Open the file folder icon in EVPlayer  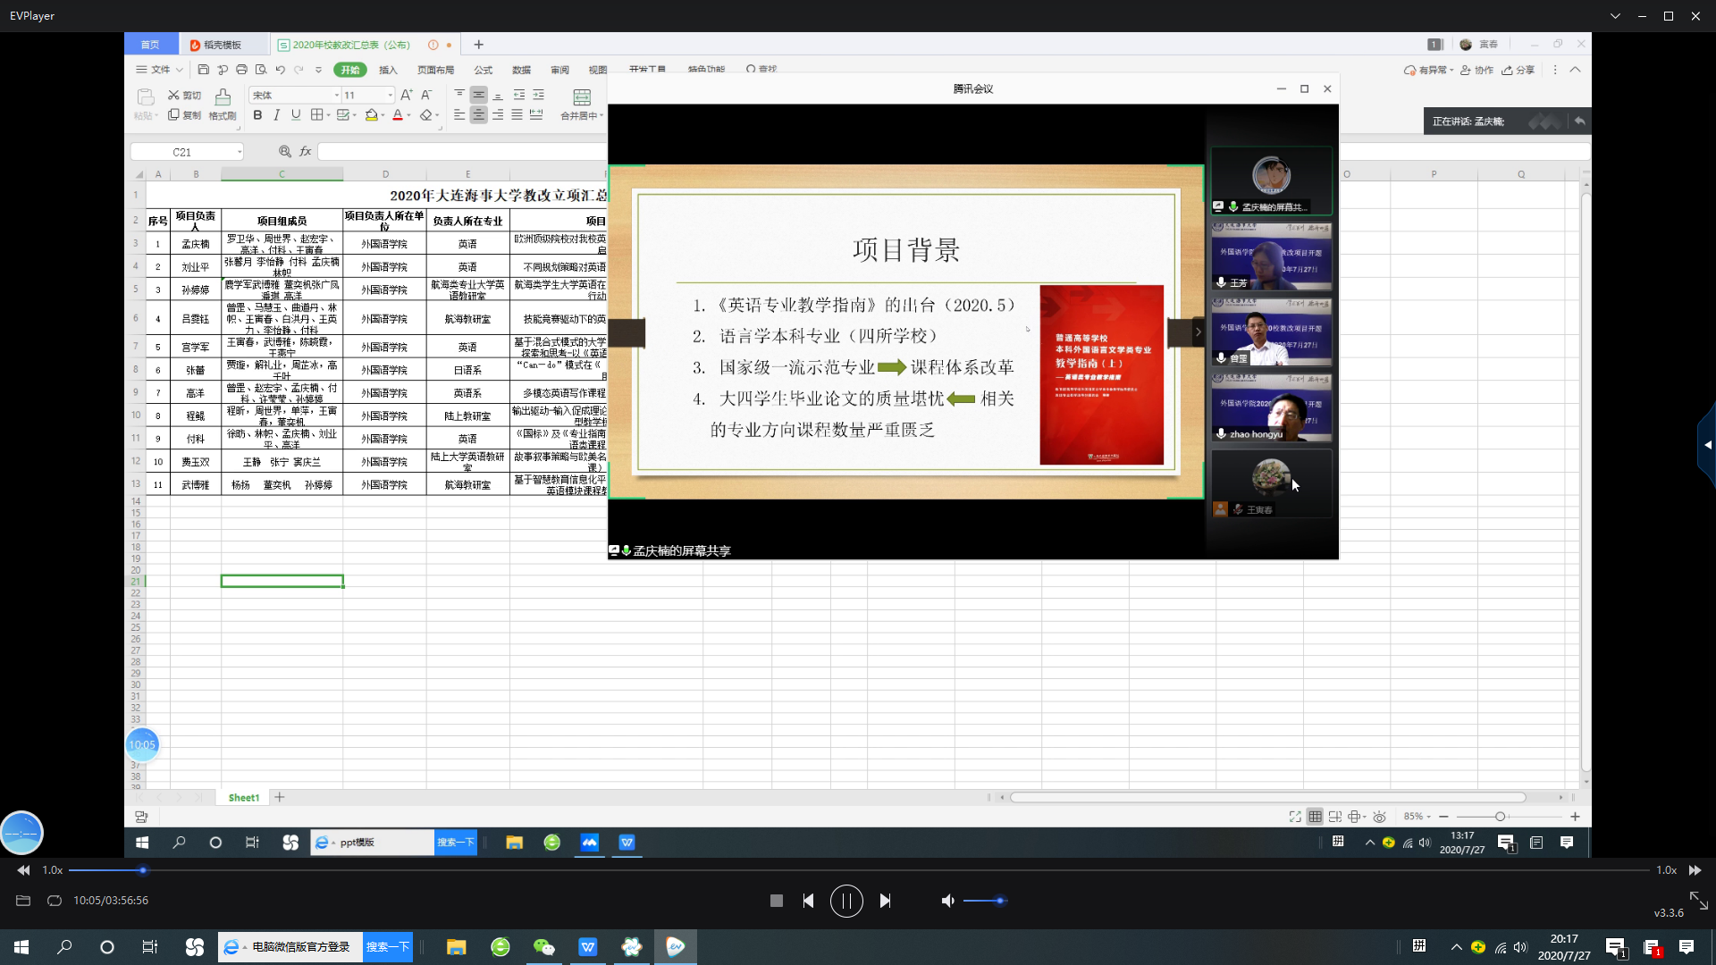[23, 901]
